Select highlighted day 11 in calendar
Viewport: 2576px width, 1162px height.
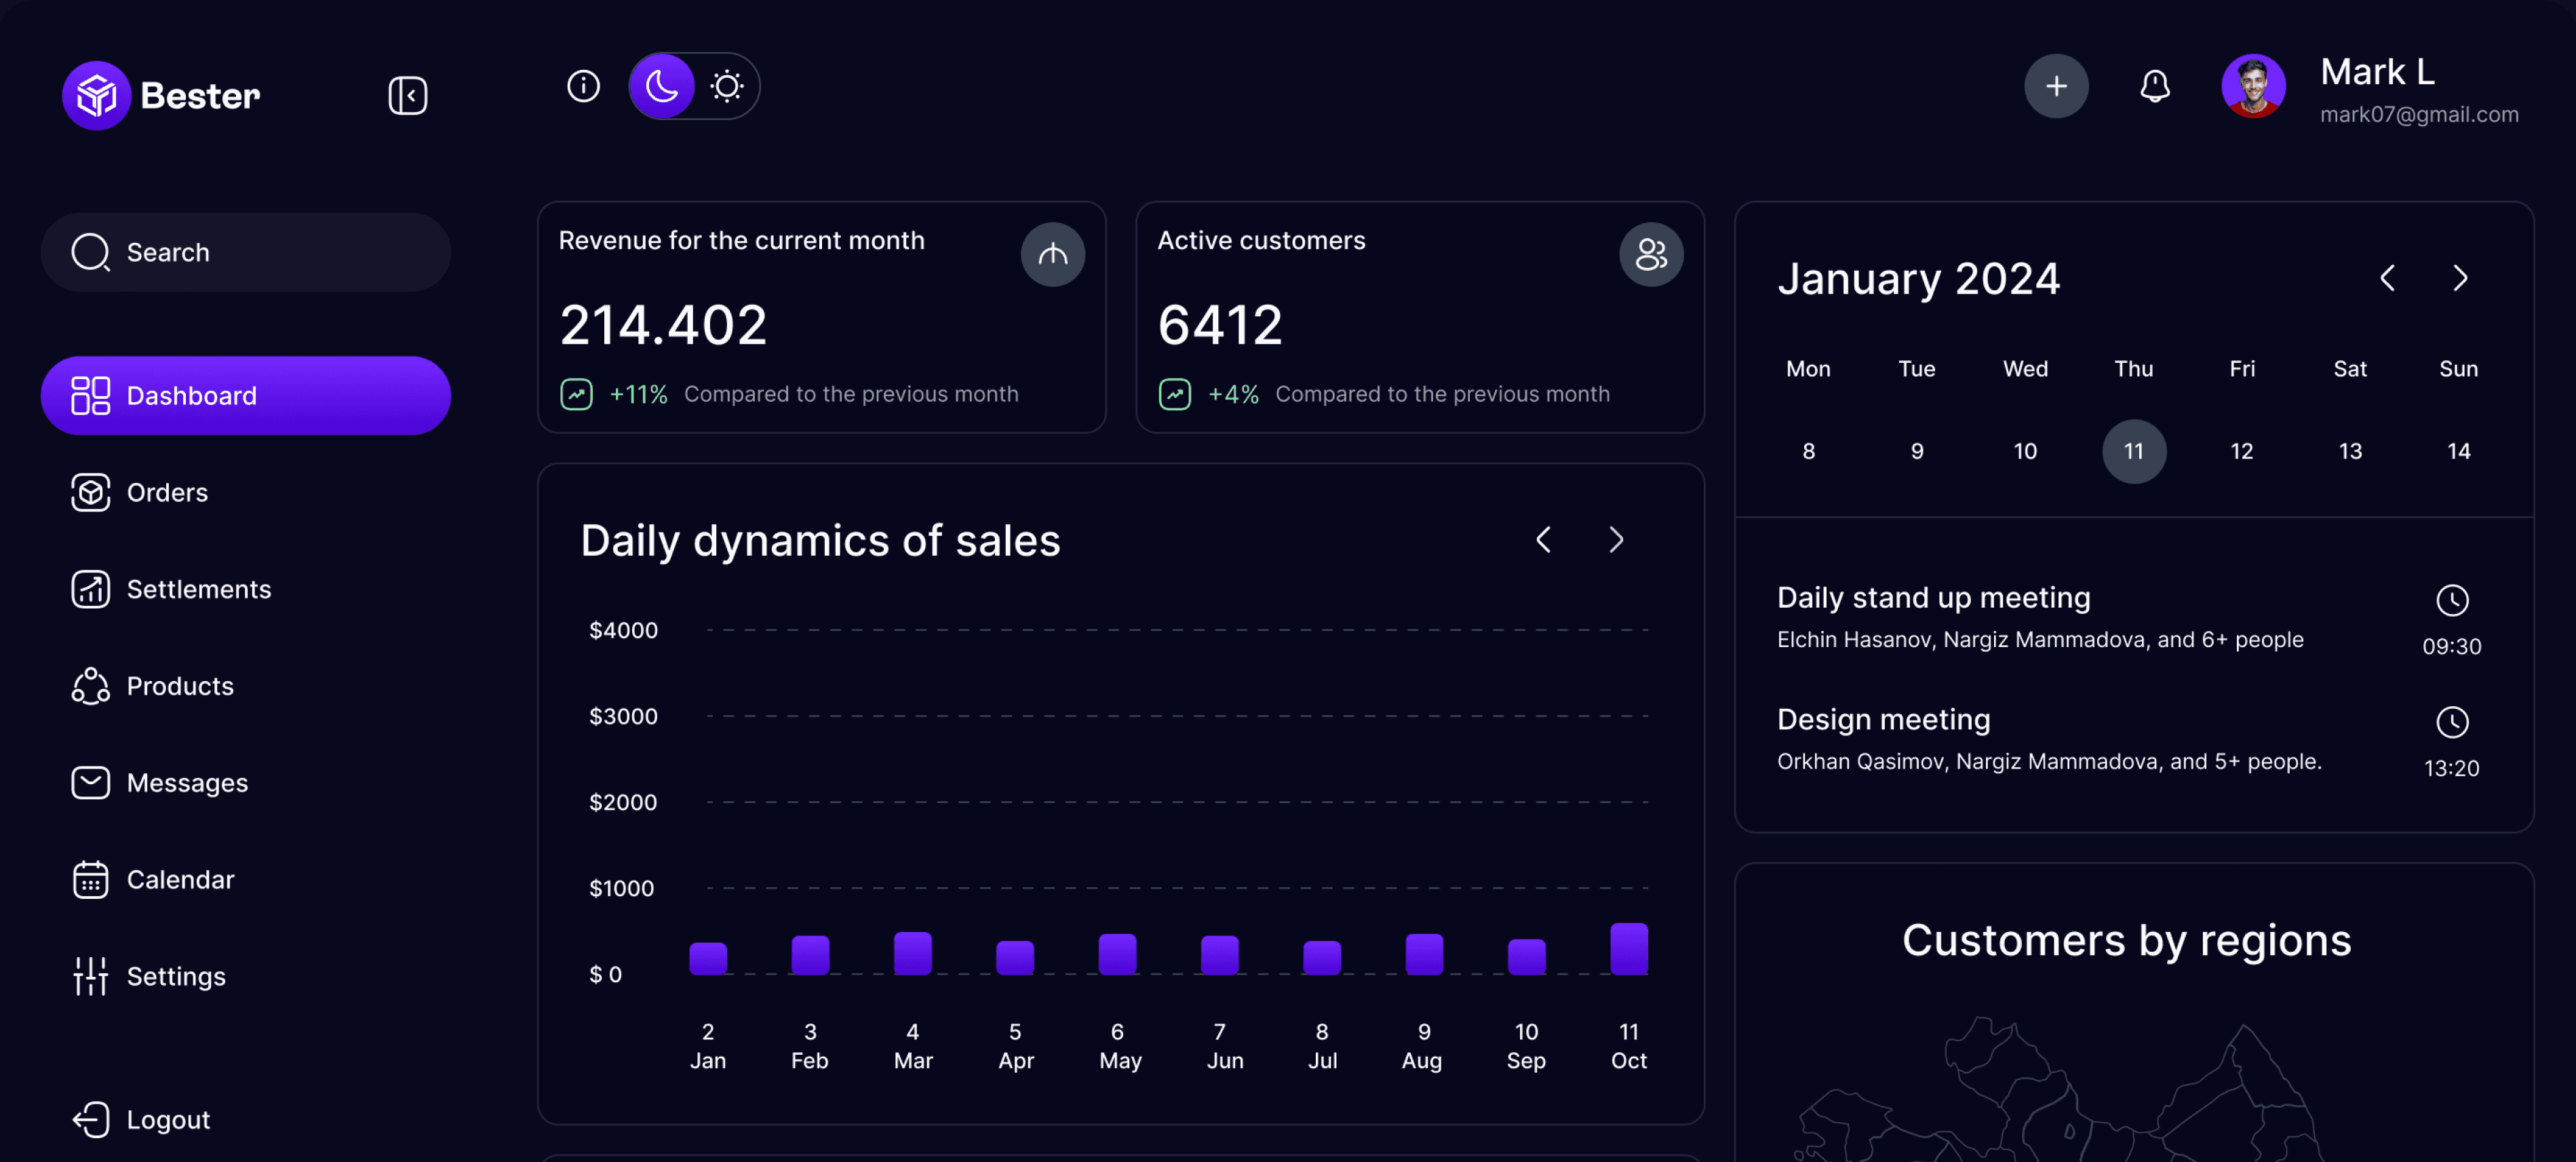point(2134,452)
